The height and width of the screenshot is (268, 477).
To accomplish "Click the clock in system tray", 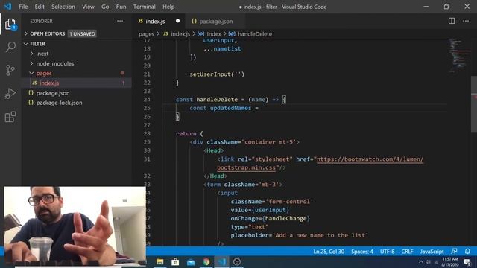I will coord(449,262).
